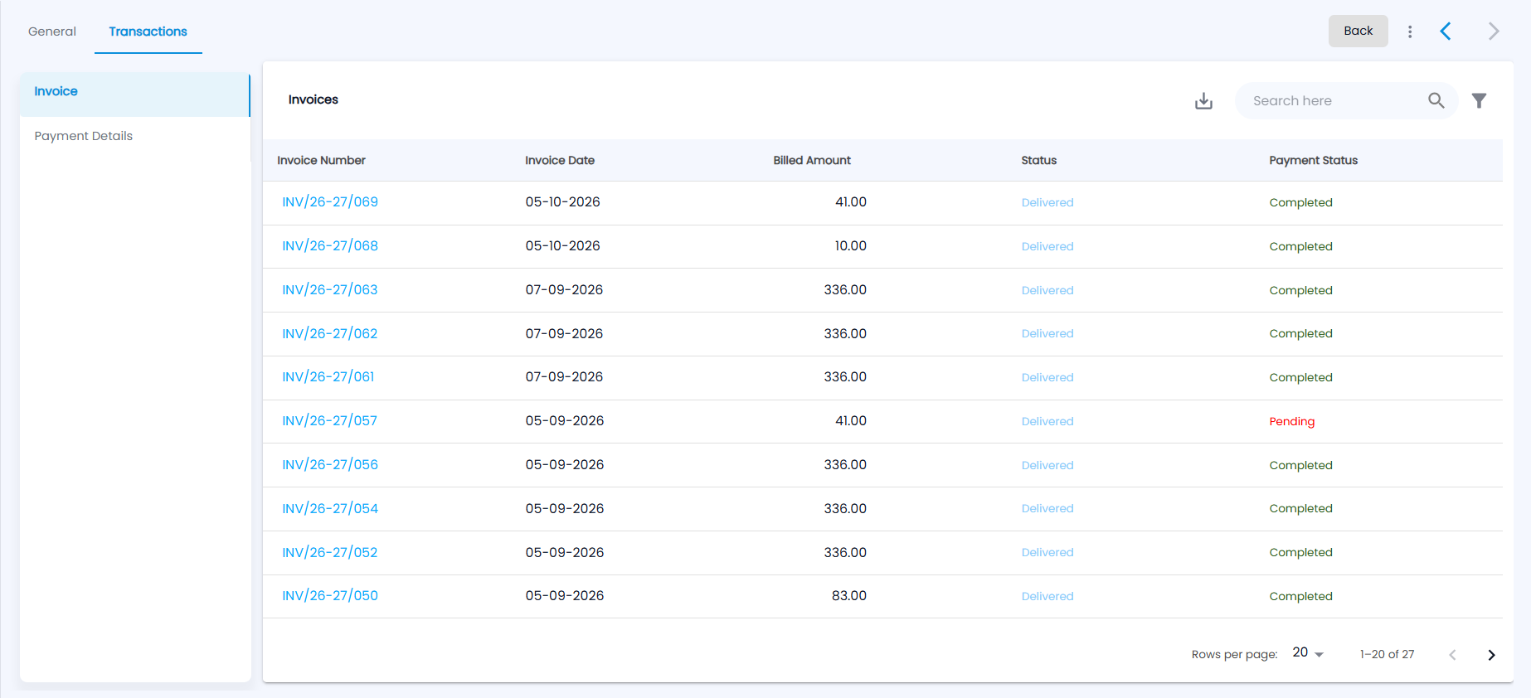This screenshot has height=698, width=1531.
Task: Select Invoice in the side menu
Action: (x=134, y=94)
